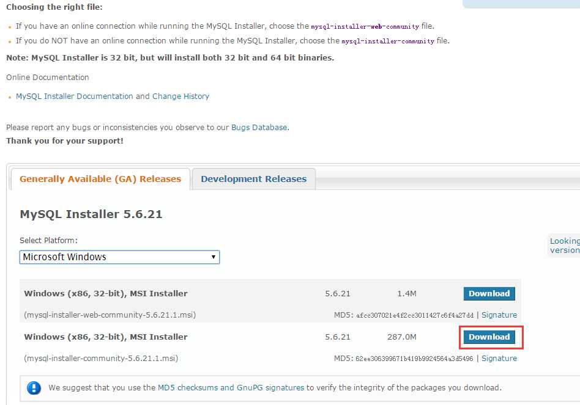Click the Online Documentation label
This screenshot has height=405, width=580.
(x=48, y=78)
